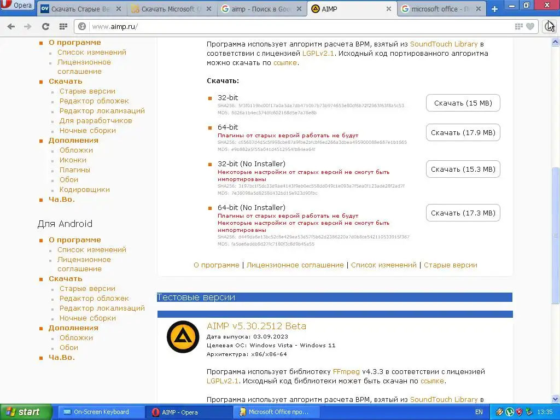Click the EN language indicator
560x420 pixels.
coord(479,412)
